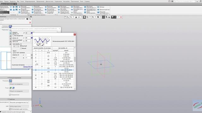Pick length value button beside Длина field
The image size is (202, 113).
click(32, 38)
